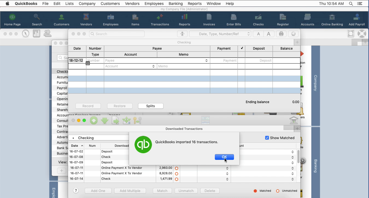Screen dimensions: 369x198
Task: Open Home Page from the icon toolbar
Action: (x=12, y=20)
